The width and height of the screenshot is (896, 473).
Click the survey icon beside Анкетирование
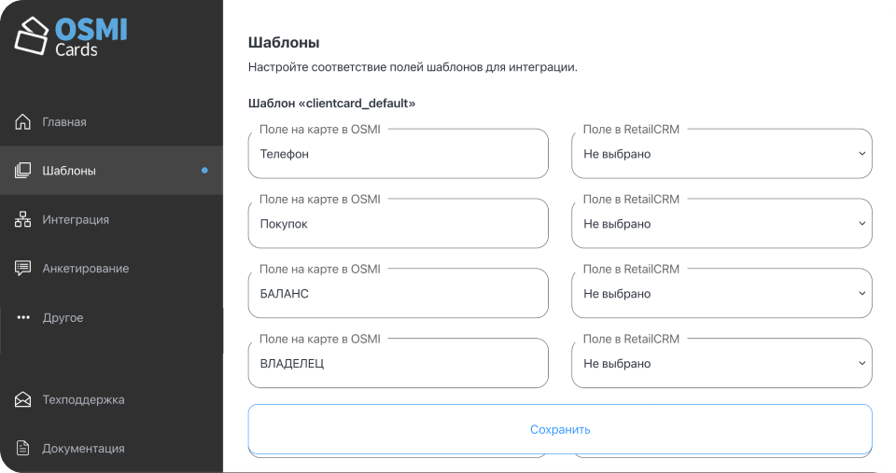(x=23, y=269)
